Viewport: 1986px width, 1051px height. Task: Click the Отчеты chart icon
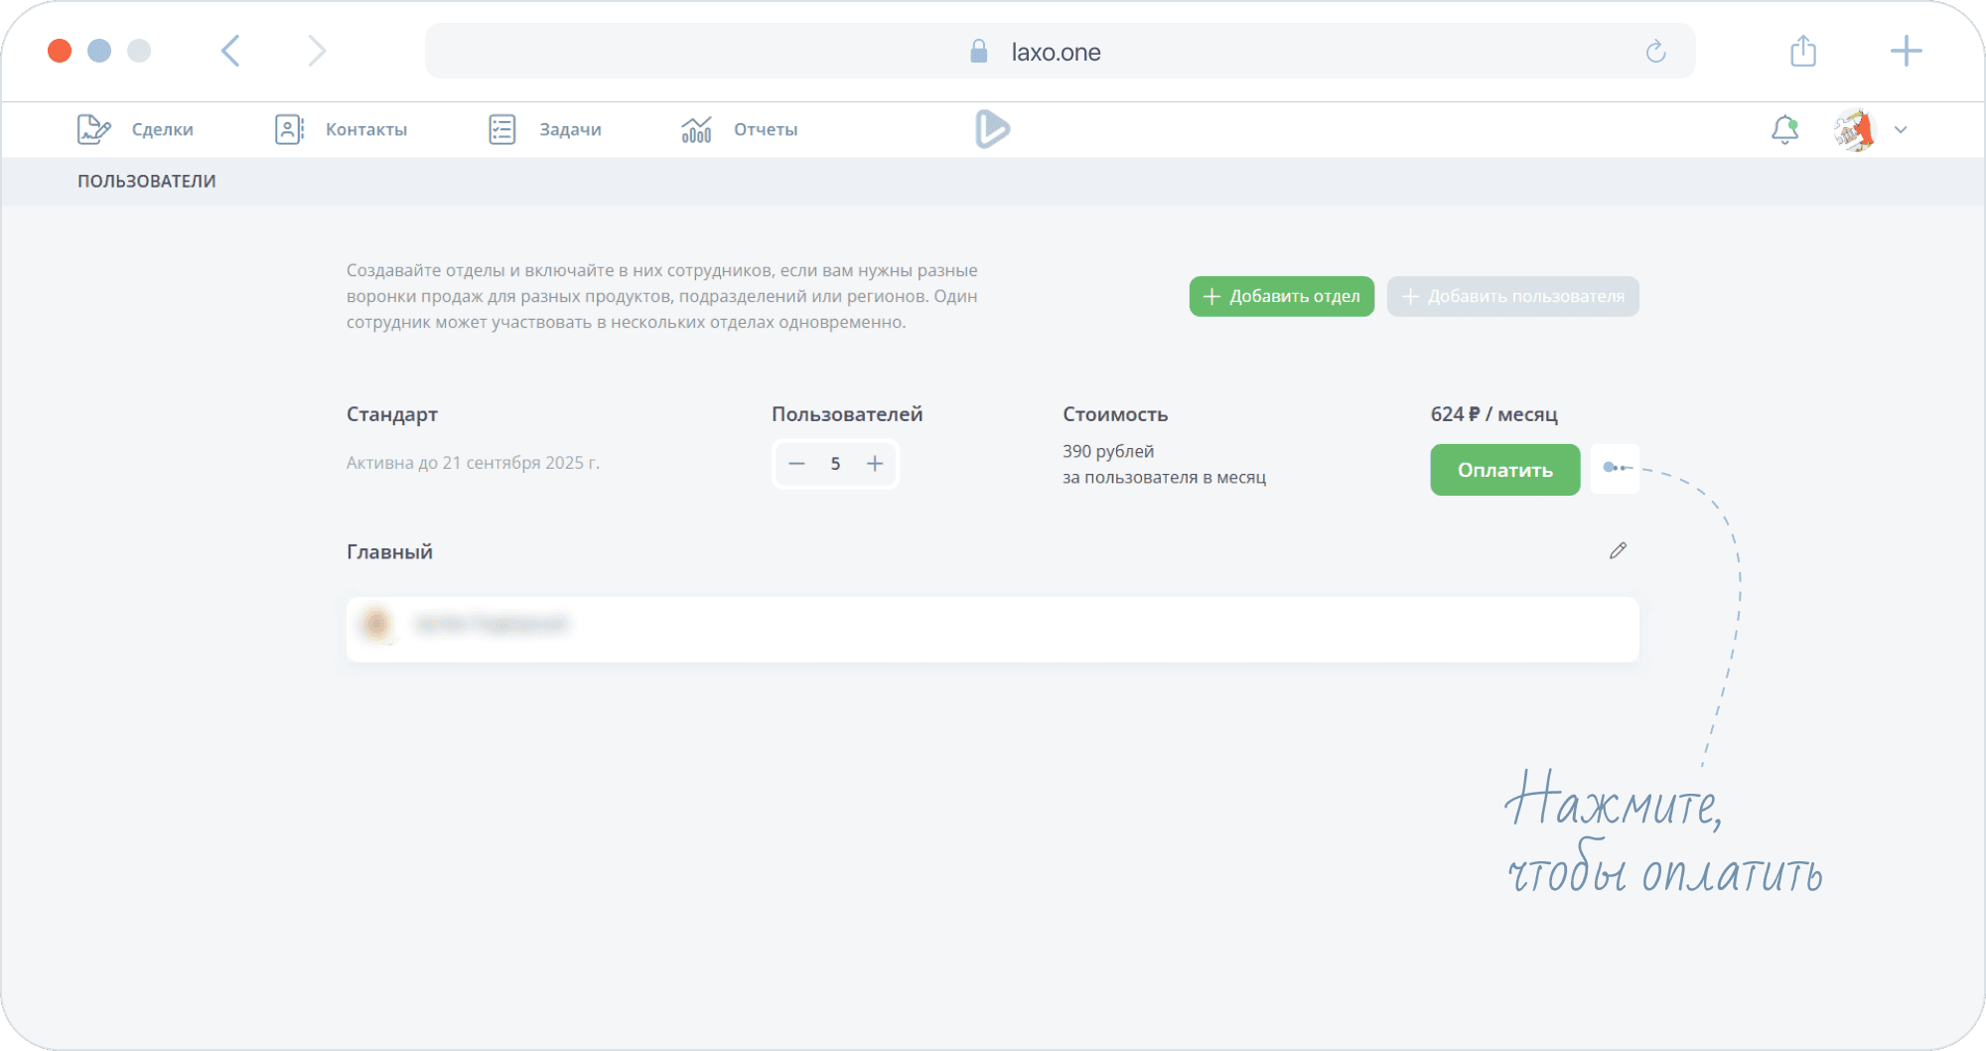[x=696, y=130]
